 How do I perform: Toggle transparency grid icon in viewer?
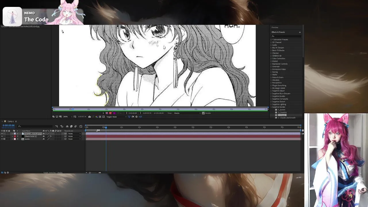[x=103, y=116]
